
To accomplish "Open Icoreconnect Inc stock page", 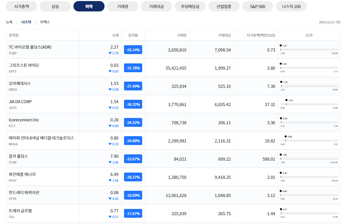I will (24, 120).
